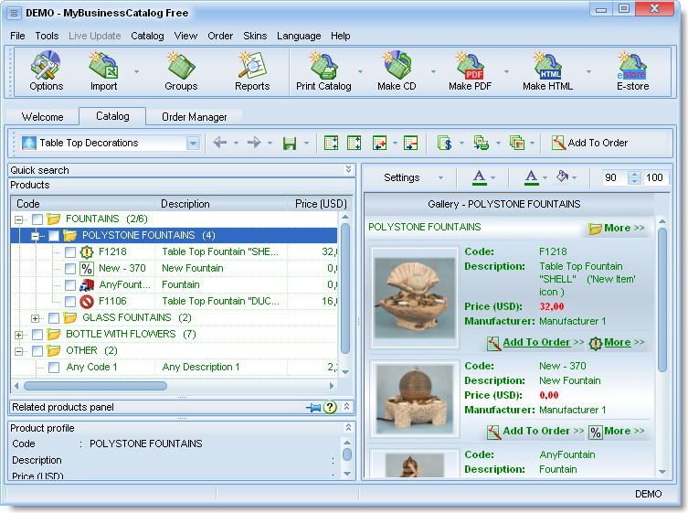
Task: Click the Make HTML icon
Action: [x=547, y=70]
